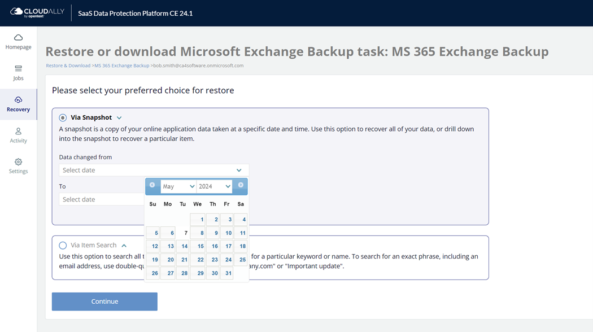Image resolution: width=593 pixels, height=332 pixels.
Task: Pick May 5 in the calendar
Action: pos(153,233)
